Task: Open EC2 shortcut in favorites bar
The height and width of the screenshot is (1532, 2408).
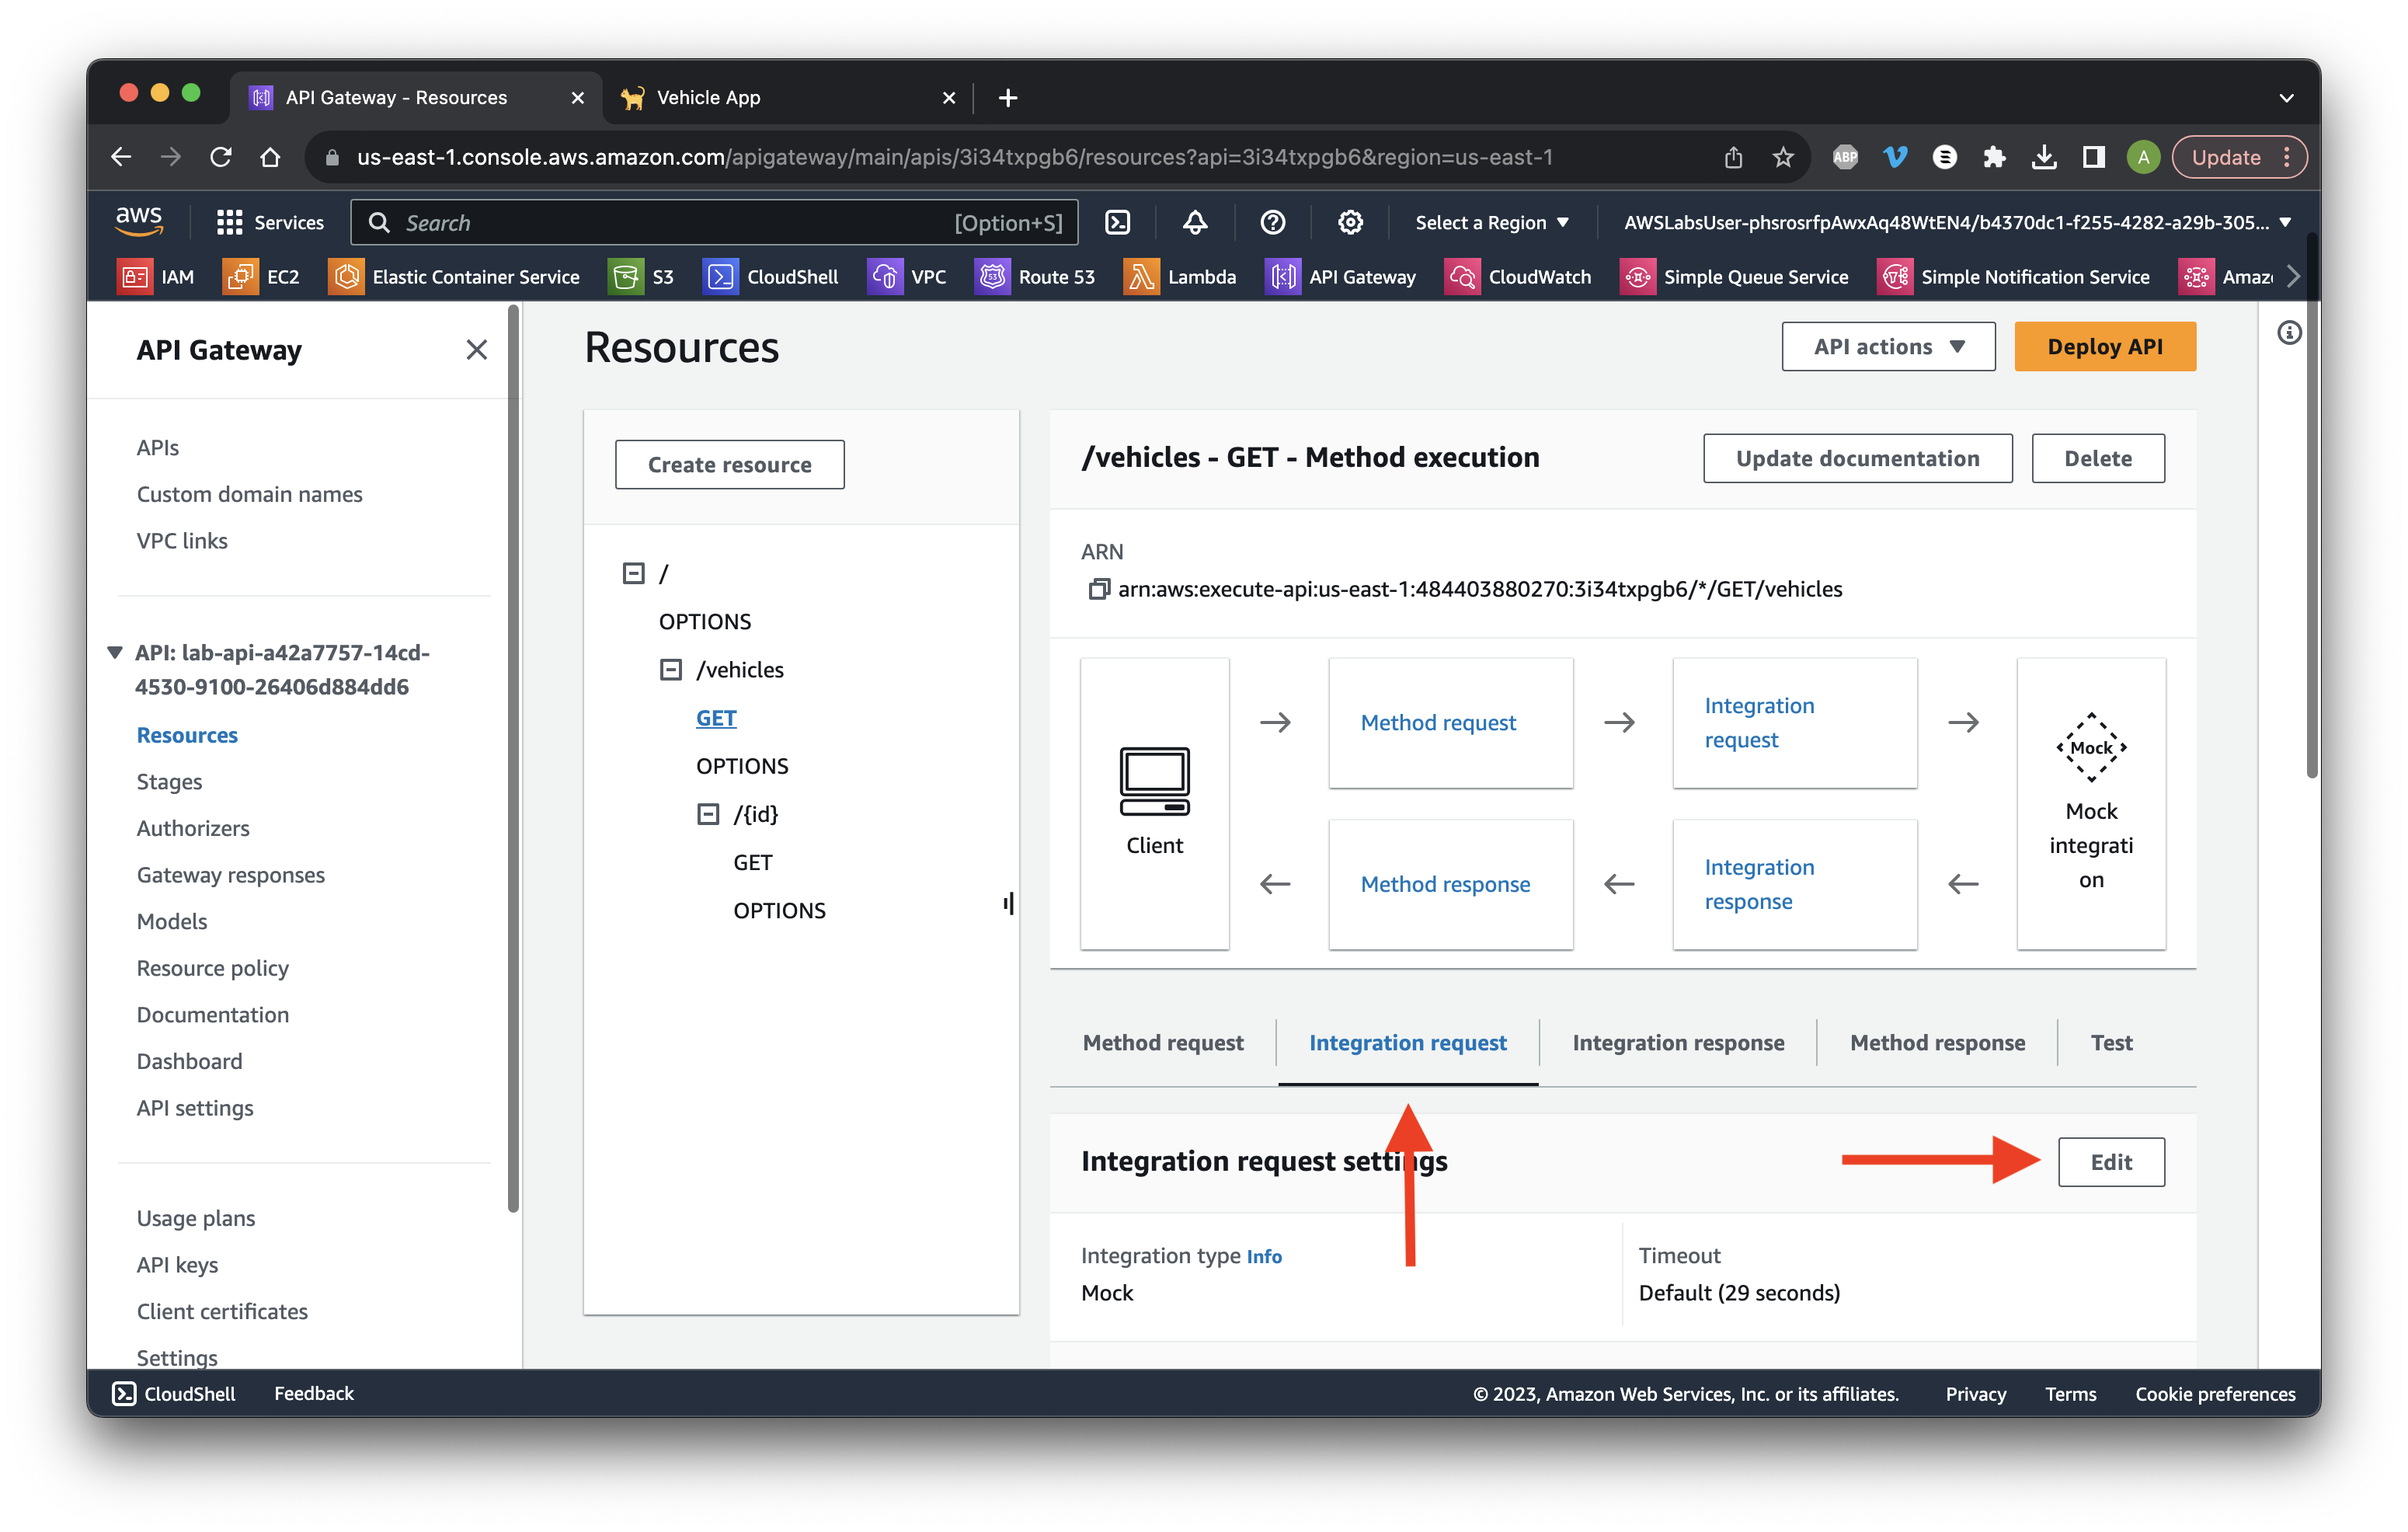Action: [x=262, y=276]
